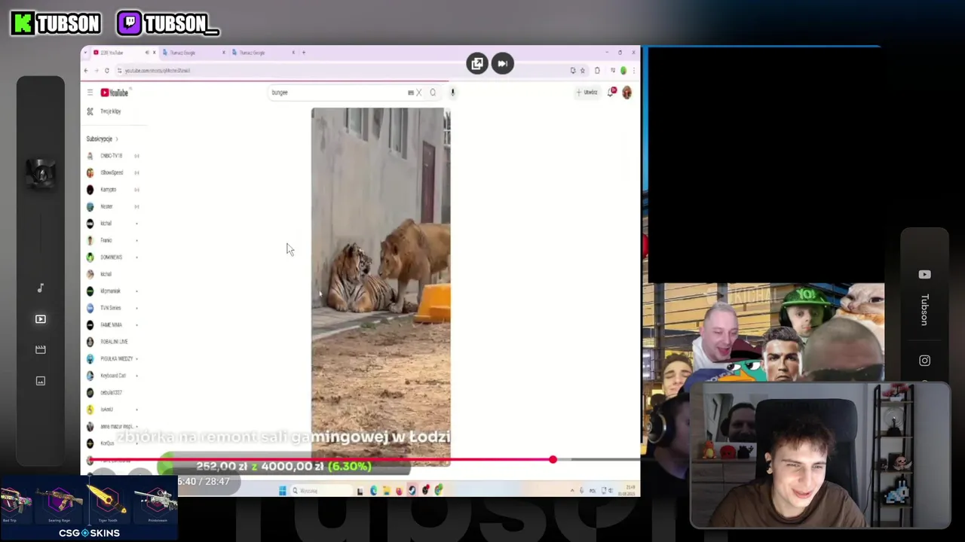Click the lion and tiger Shorts video
965x542 pixels.
pyautogui.click(x=381, y=286)
